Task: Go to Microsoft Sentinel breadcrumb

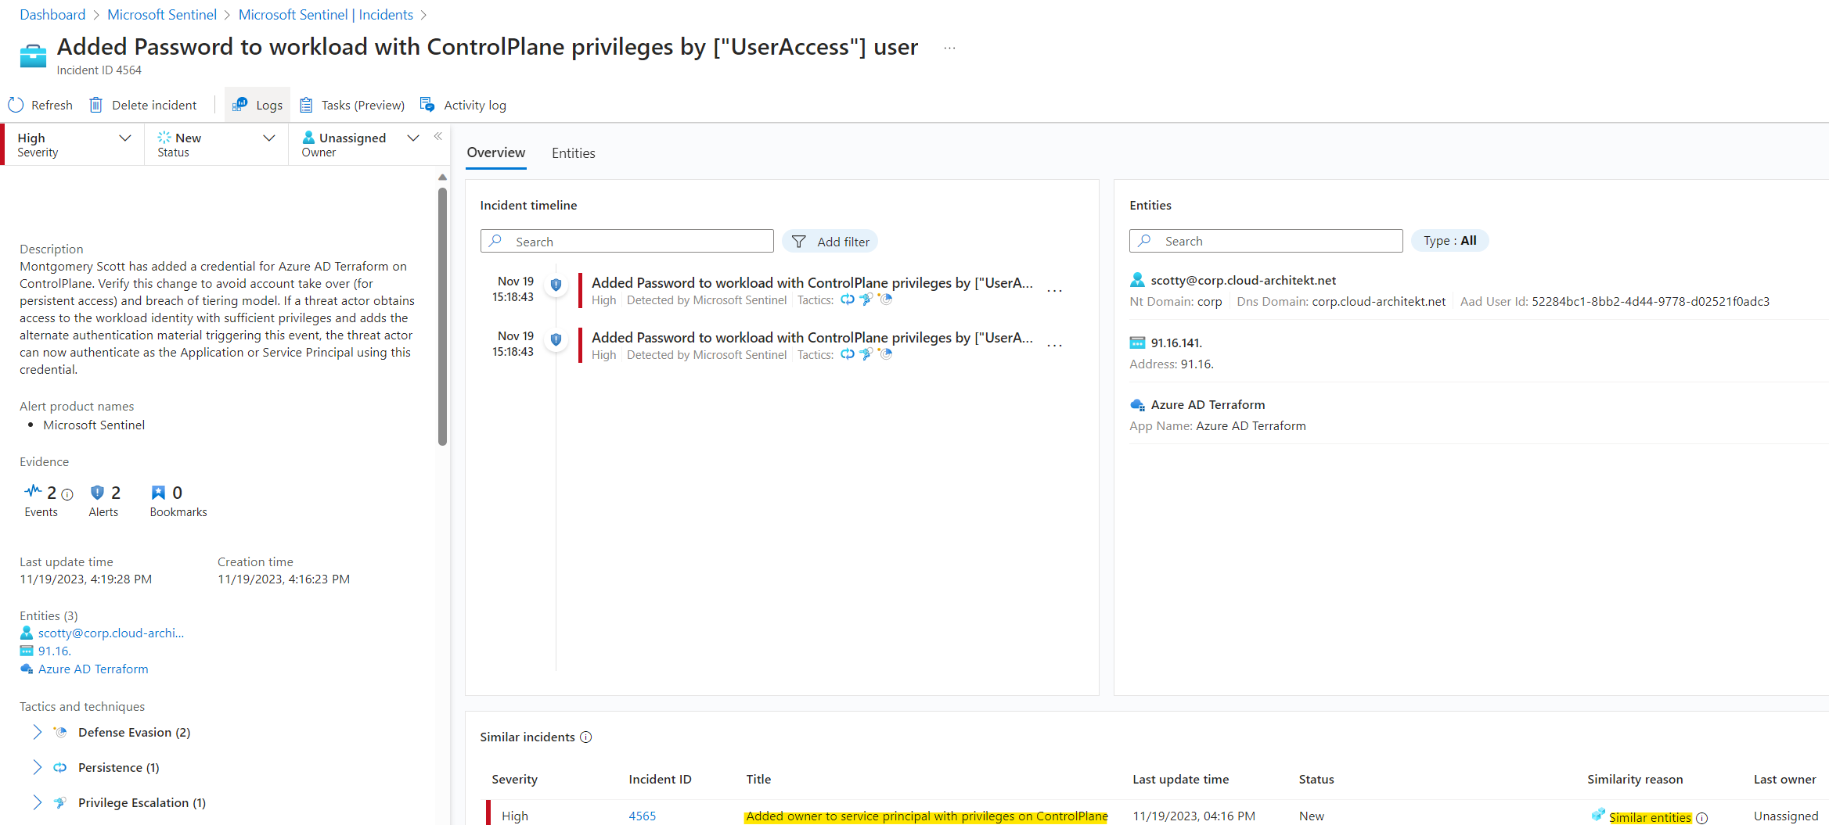Action: pyautogui.click(x=162, y=15)
